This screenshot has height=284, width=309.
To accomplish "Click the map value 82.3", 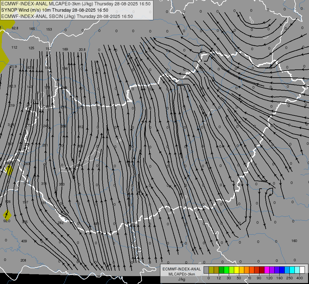I will (13, 86).
